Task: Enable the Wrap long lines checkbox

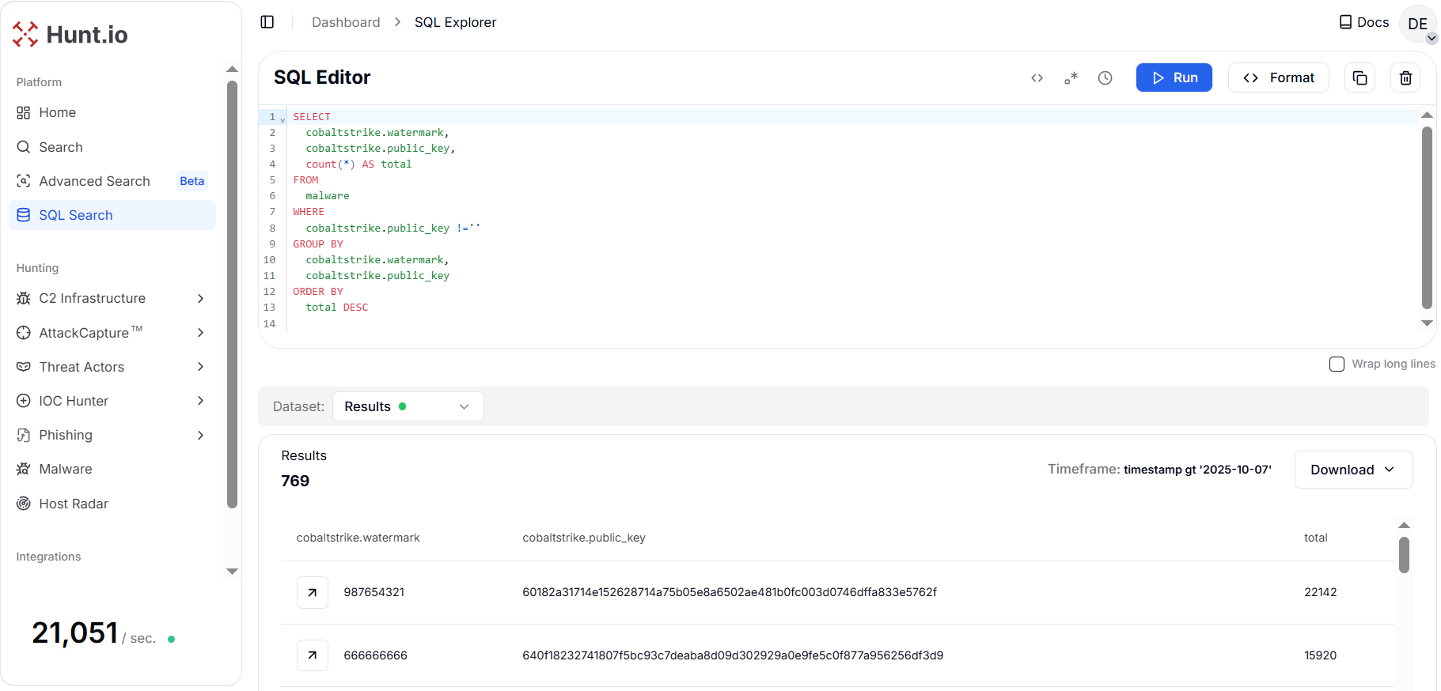Action: coord(1337,364)
